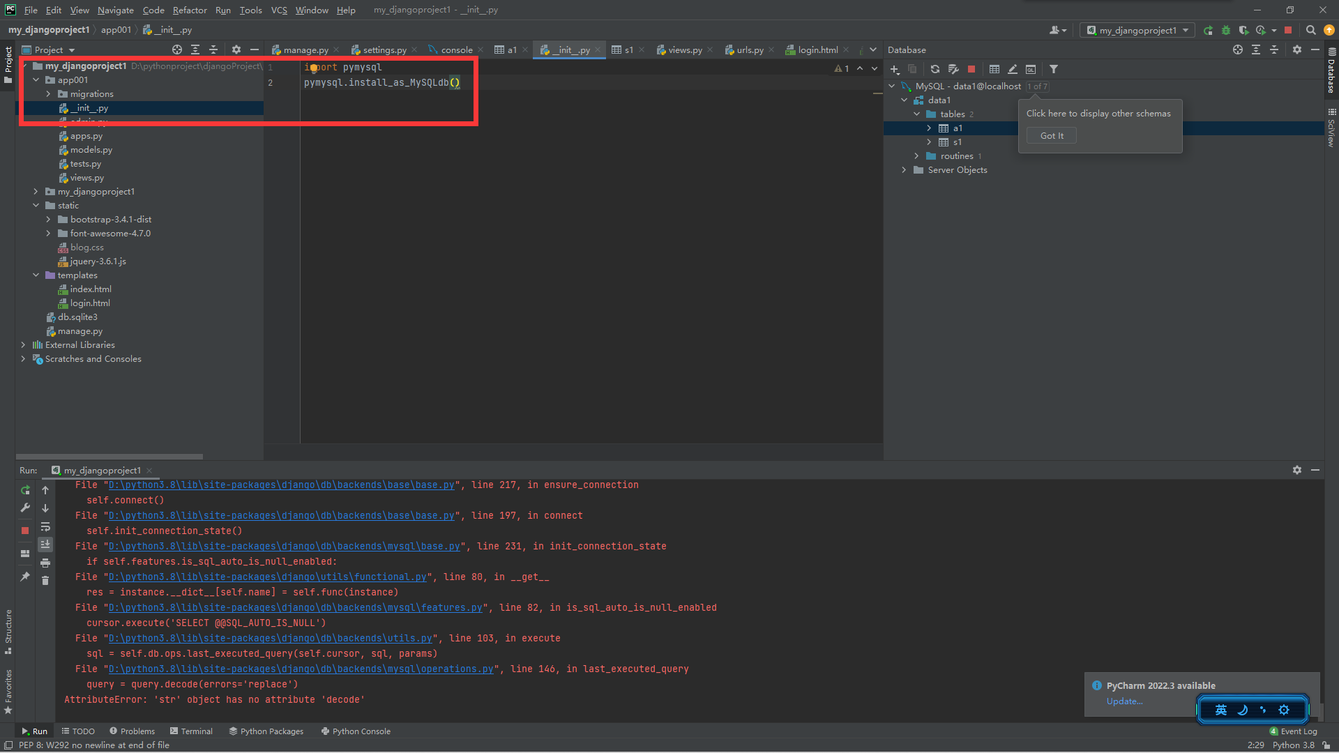
Task: Expand the my_djangoproject1 subfolder
Action: (x=36, y=192)
